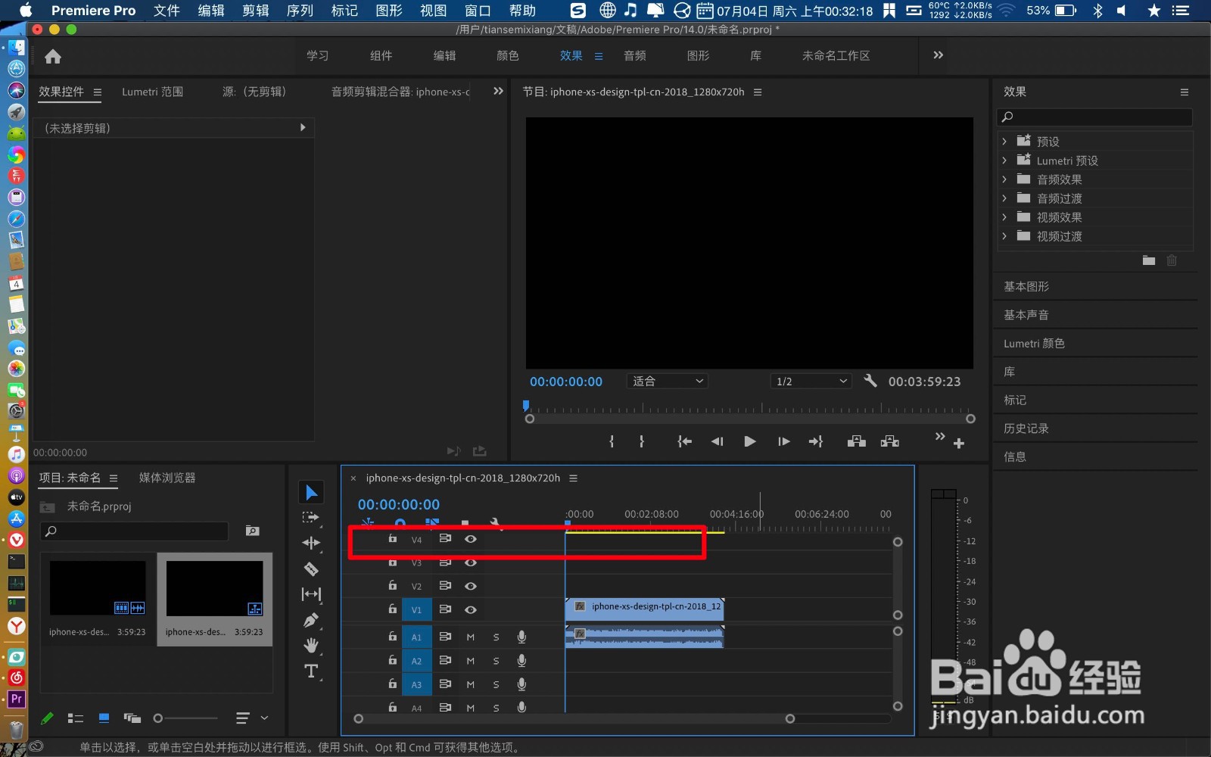
Task: Toggle V2 track output eye
Action: 471,586
